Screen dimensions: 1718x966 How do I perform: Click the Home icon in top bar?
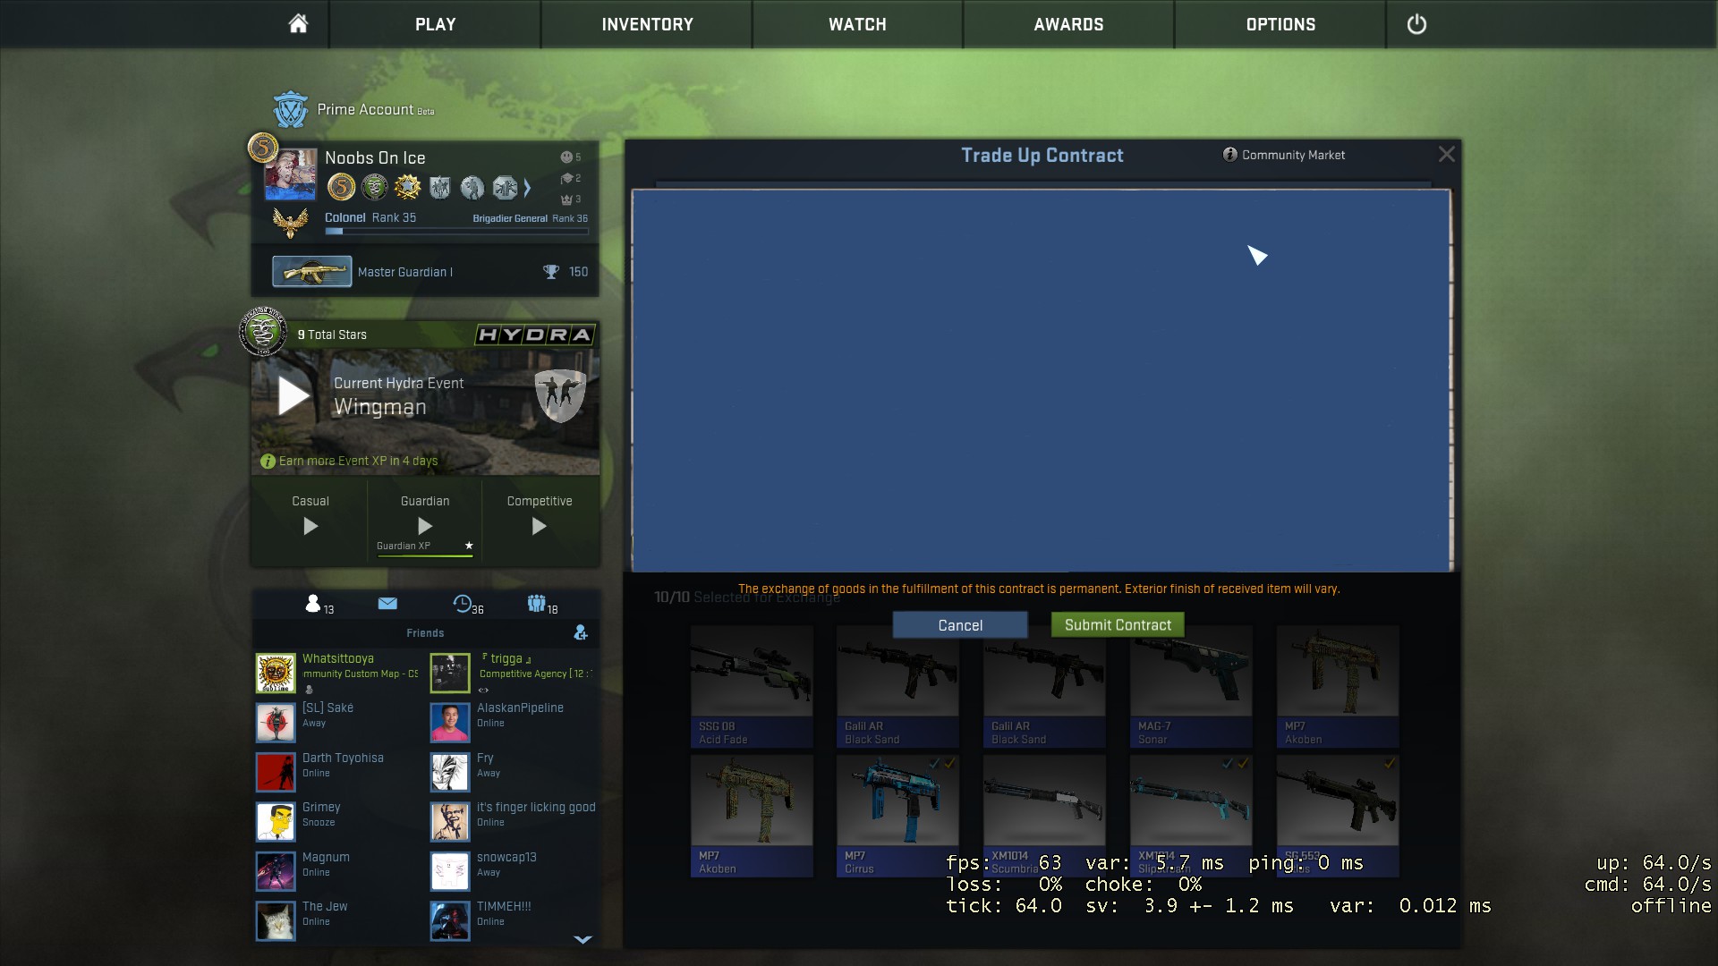pyautogui.click(x=298, y=24)
